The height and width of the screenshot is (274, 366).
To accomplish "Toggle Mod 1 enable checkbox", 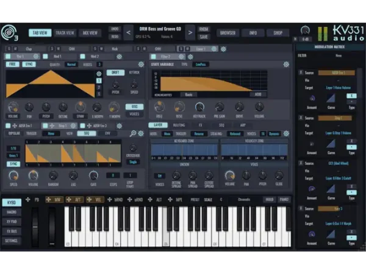I will [x=45, y=57].
